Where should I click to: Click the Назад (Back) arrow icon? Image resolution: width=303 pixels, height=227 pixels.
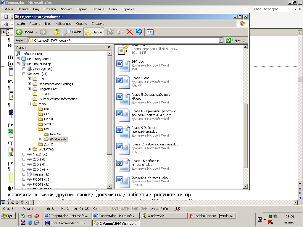pyautogui.click(x=19, y=32)
